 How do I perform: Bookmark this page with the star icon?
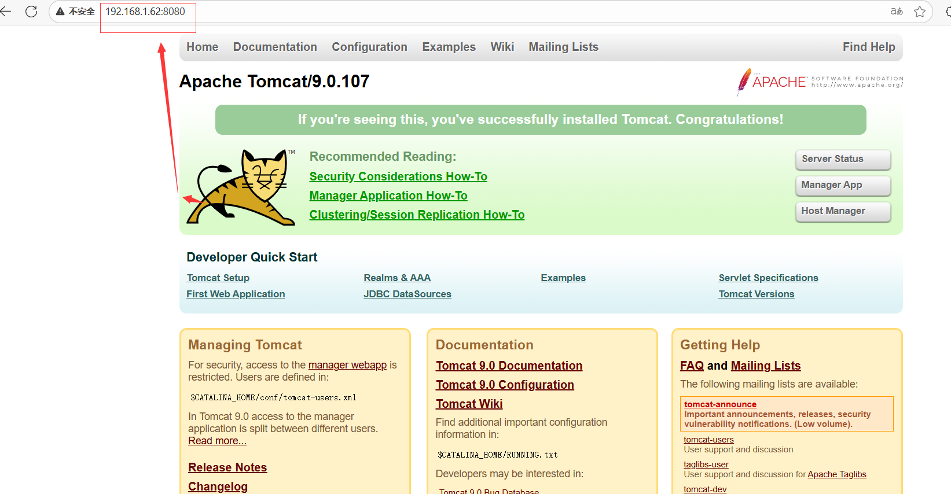pos(920,12)
